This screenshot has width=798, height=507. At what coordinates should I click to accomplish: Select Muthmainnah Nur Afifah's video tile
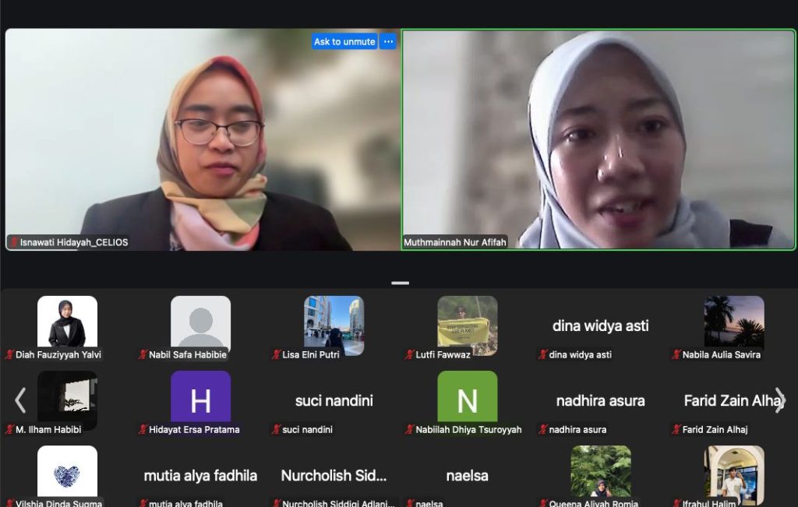click(x=598, y=140)
